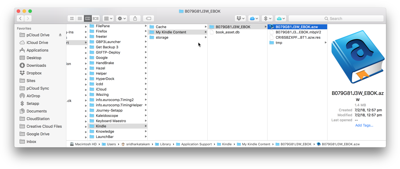Go back with the back arrow
This screenshot has width=400, height=169.
(20, 18)
